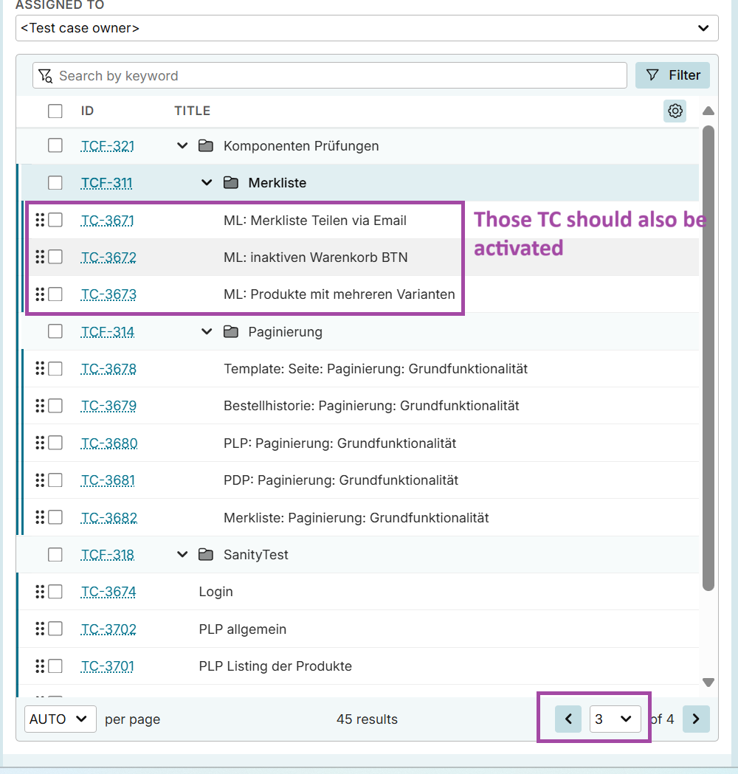Click the scrollbar down arrow
The height and width of the screenshot is (774, 738).
pos(708,683)
